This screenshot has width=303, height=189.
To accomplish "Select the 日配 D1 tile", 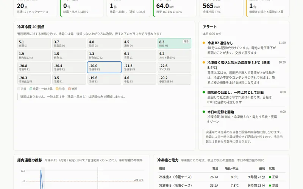I will tap(34, 43).
